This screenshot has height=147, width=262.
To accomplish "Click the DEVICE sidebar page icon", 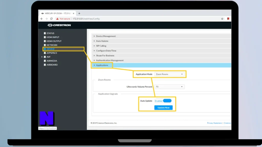I will (x=45, y=49).
